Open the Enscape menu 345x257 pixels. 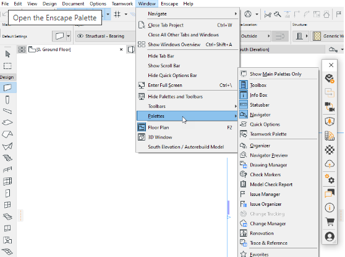click(x=169, y=4)
